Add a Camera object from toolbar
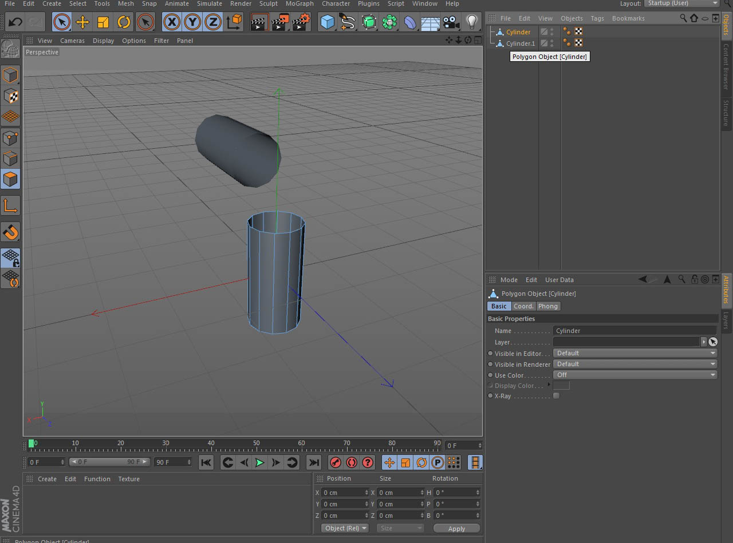The width and height of the screenshot is (733, 543). (x=451, y=22)
